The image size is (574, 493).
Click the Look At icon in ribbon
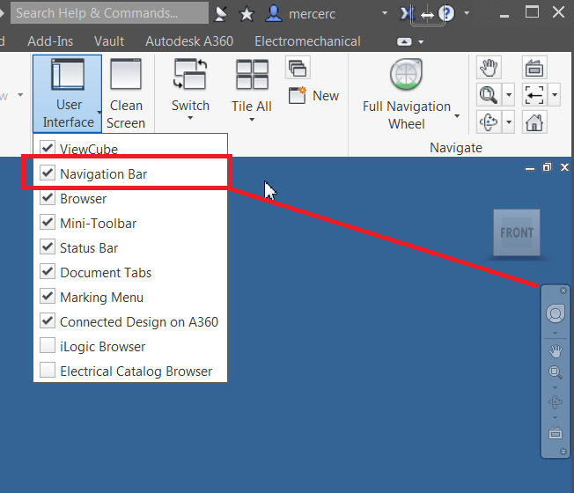point(534,68)
